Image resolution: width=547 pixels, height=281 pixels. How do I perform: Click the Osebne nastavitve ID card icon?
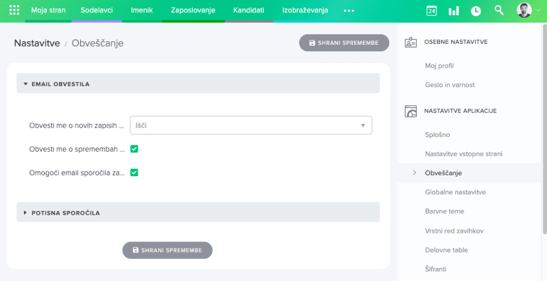tap(410, 42)
